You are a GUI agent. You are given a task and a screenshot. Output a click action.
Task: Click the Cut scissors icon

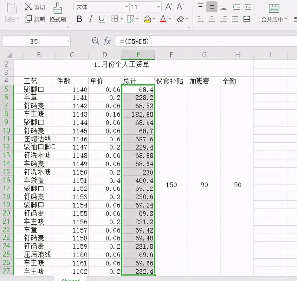tap(28, 6)
